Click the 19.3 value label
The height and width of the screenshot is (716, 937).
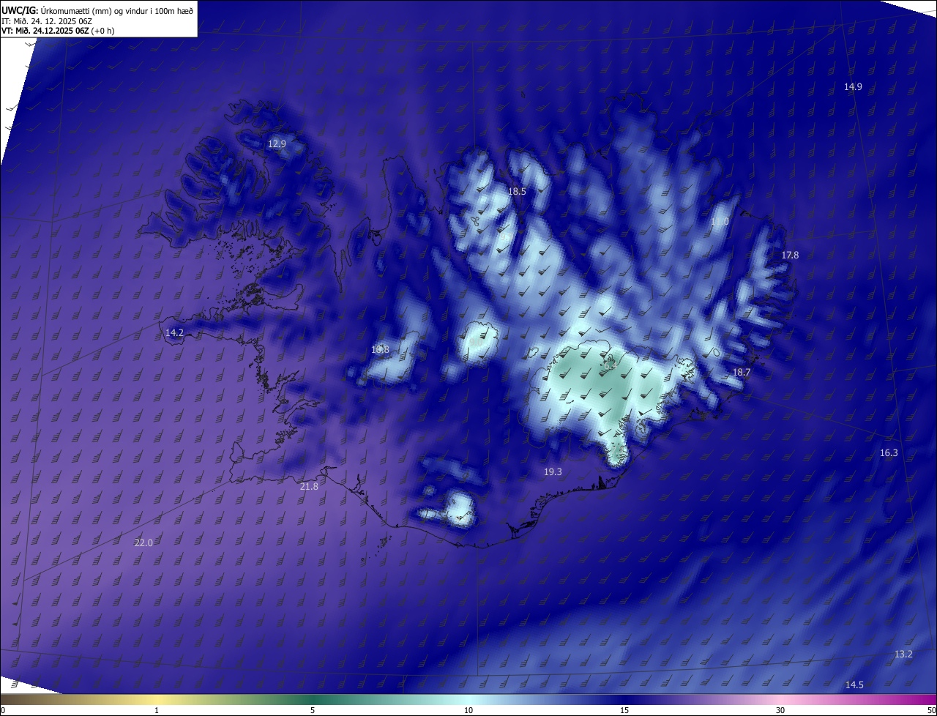(553, 471)
